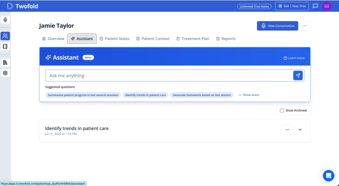The width and height of the screenshot is (339, 186).
Task: Go to the Treatment Plan tab
Action: 193,39
